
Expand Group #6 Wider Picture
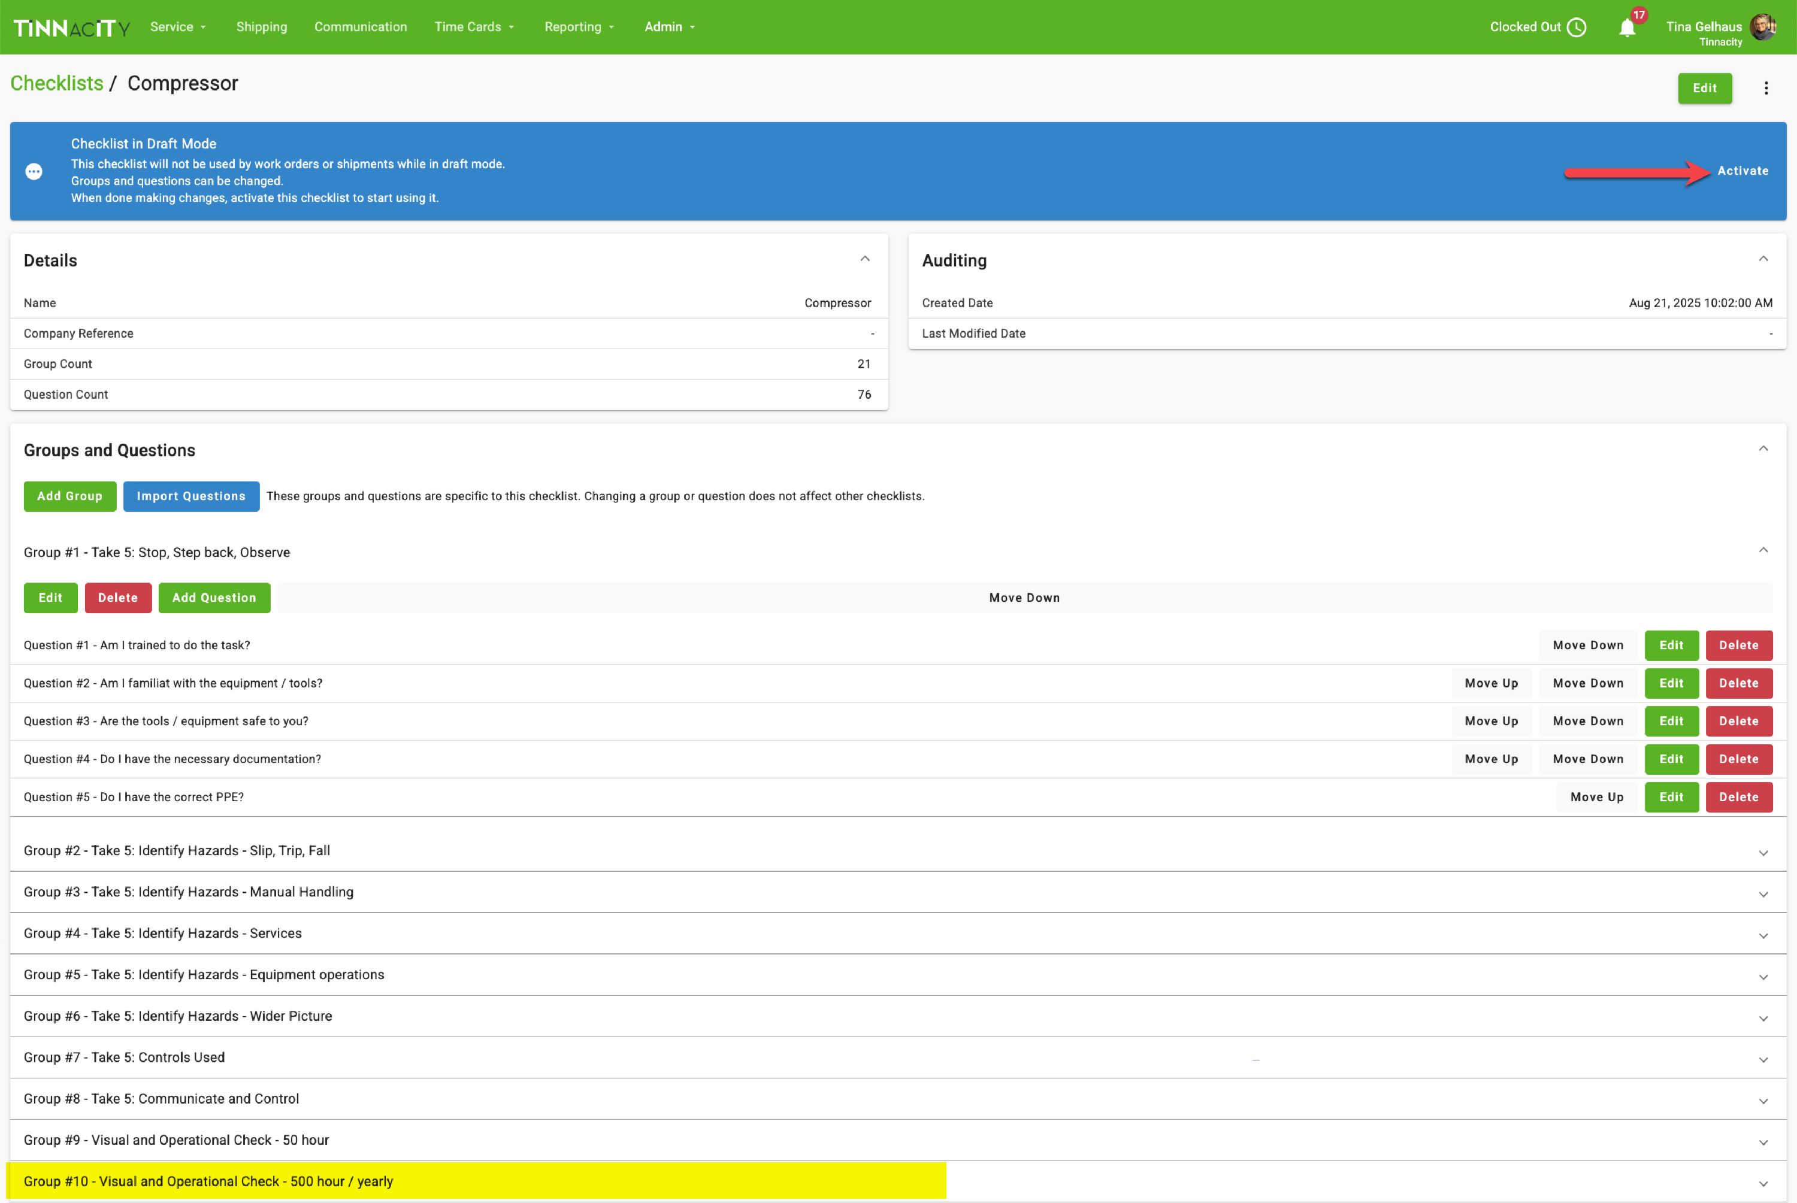point(1763,1019)
